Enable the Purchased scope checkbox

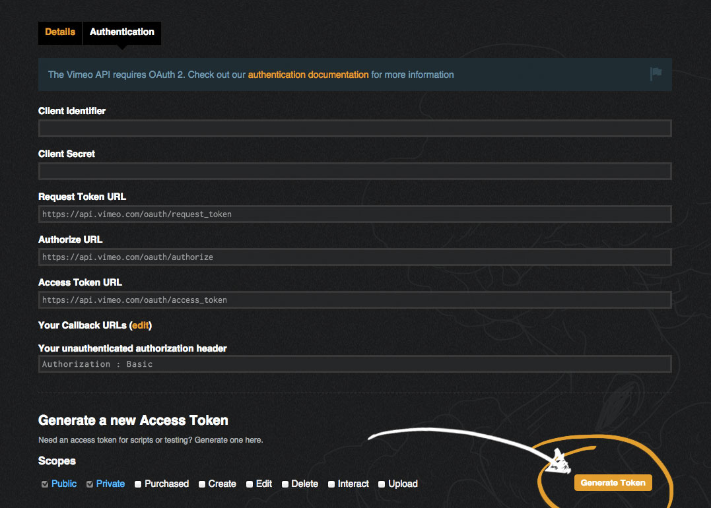coord(138,484)
